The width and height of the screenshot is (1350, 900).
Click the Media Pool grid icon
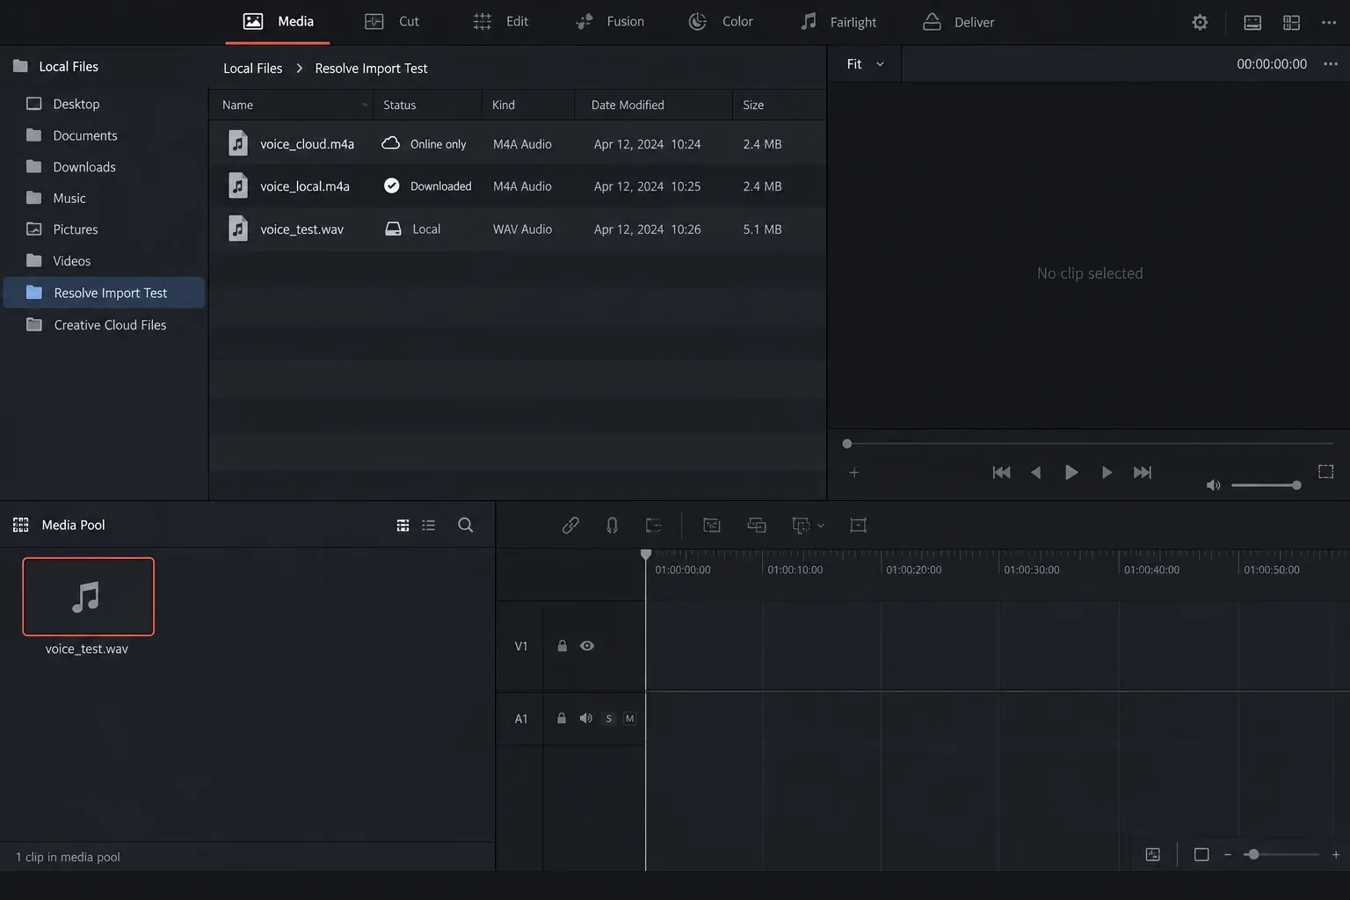tap(20, 525)
